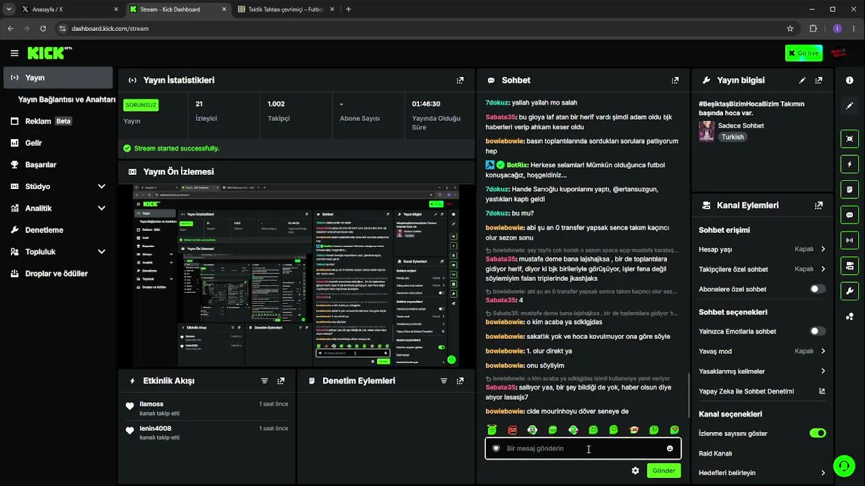Toggle Abonelere özel sohbet switch
Viewport: 865px width, 486px height.
[x=818, y=289]
